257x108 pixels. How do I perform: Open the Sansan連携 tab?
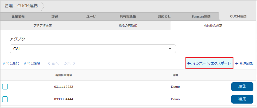(201, 16)
